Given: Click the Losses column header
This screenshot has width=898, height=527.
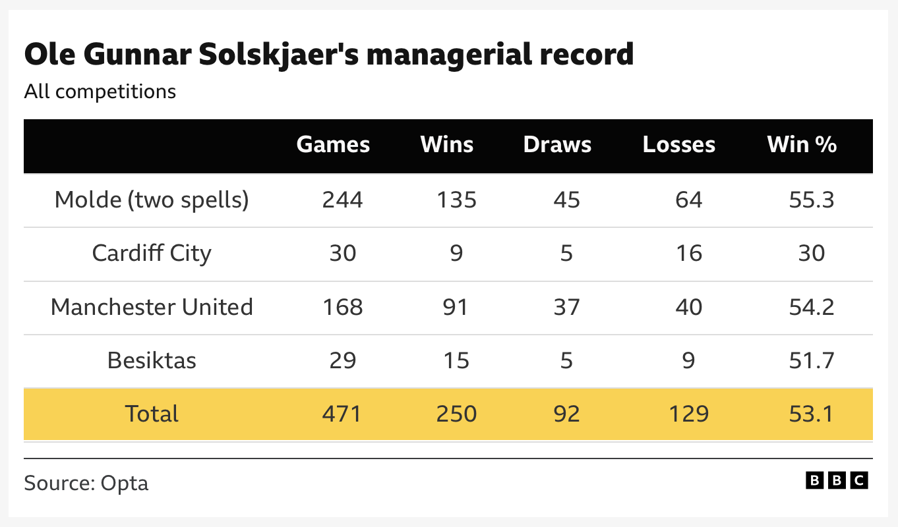Looking at the screenshot, I should (678, 145).
